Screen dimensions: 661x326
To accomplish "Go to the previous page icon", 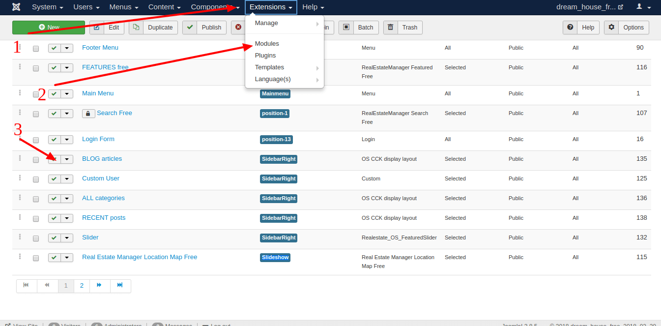I will [x=47, y=286].
